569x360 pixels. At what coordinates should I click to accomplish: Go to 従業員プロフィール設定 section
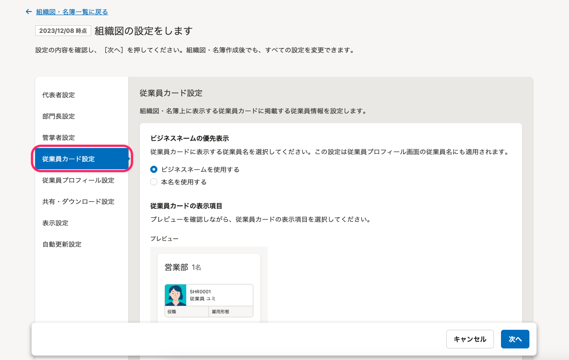coord(78,180)
